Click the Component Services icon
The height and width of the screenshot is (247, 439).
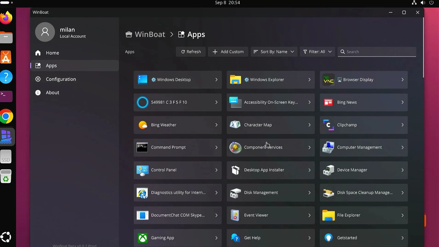click(235, 147)
